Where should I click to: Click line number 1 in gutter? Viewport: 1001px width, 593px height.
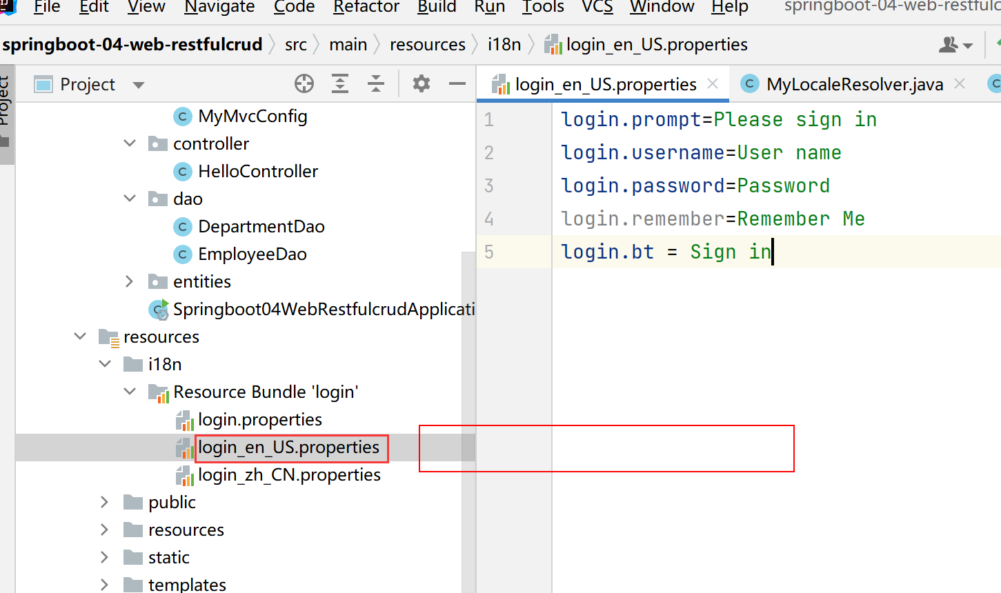coord(489,119)
